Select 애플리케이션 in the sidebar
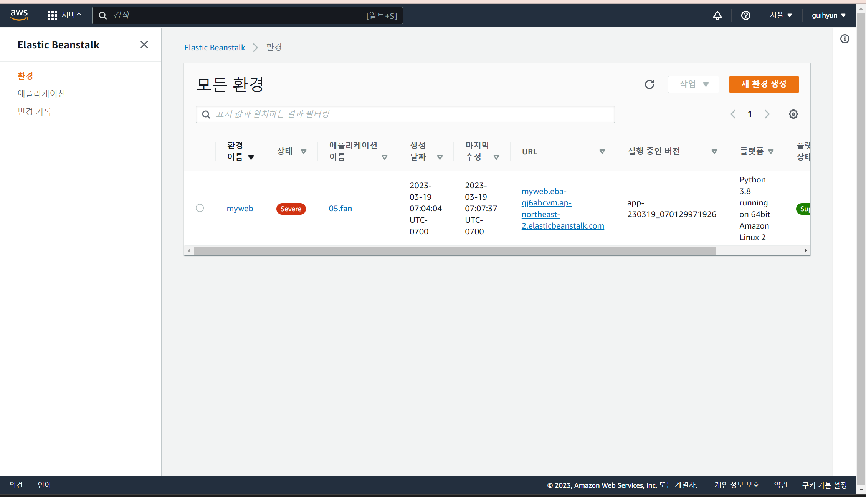866x497 pixels. (x=41, y=93)
